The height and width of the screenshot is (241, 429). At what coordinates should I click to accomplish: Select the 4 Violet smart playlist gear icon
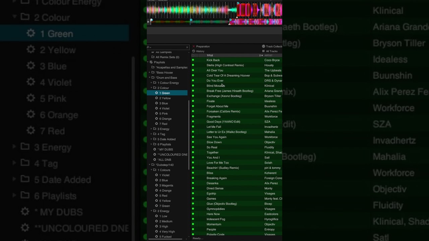[x=157, y=108]
